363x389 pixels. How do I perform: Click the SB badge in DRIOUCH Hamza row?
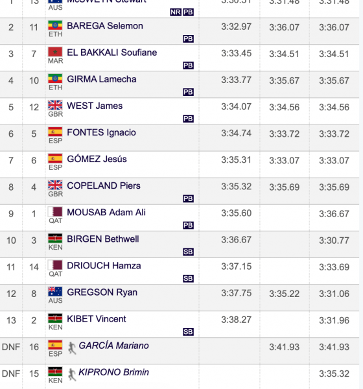point(188,278)
